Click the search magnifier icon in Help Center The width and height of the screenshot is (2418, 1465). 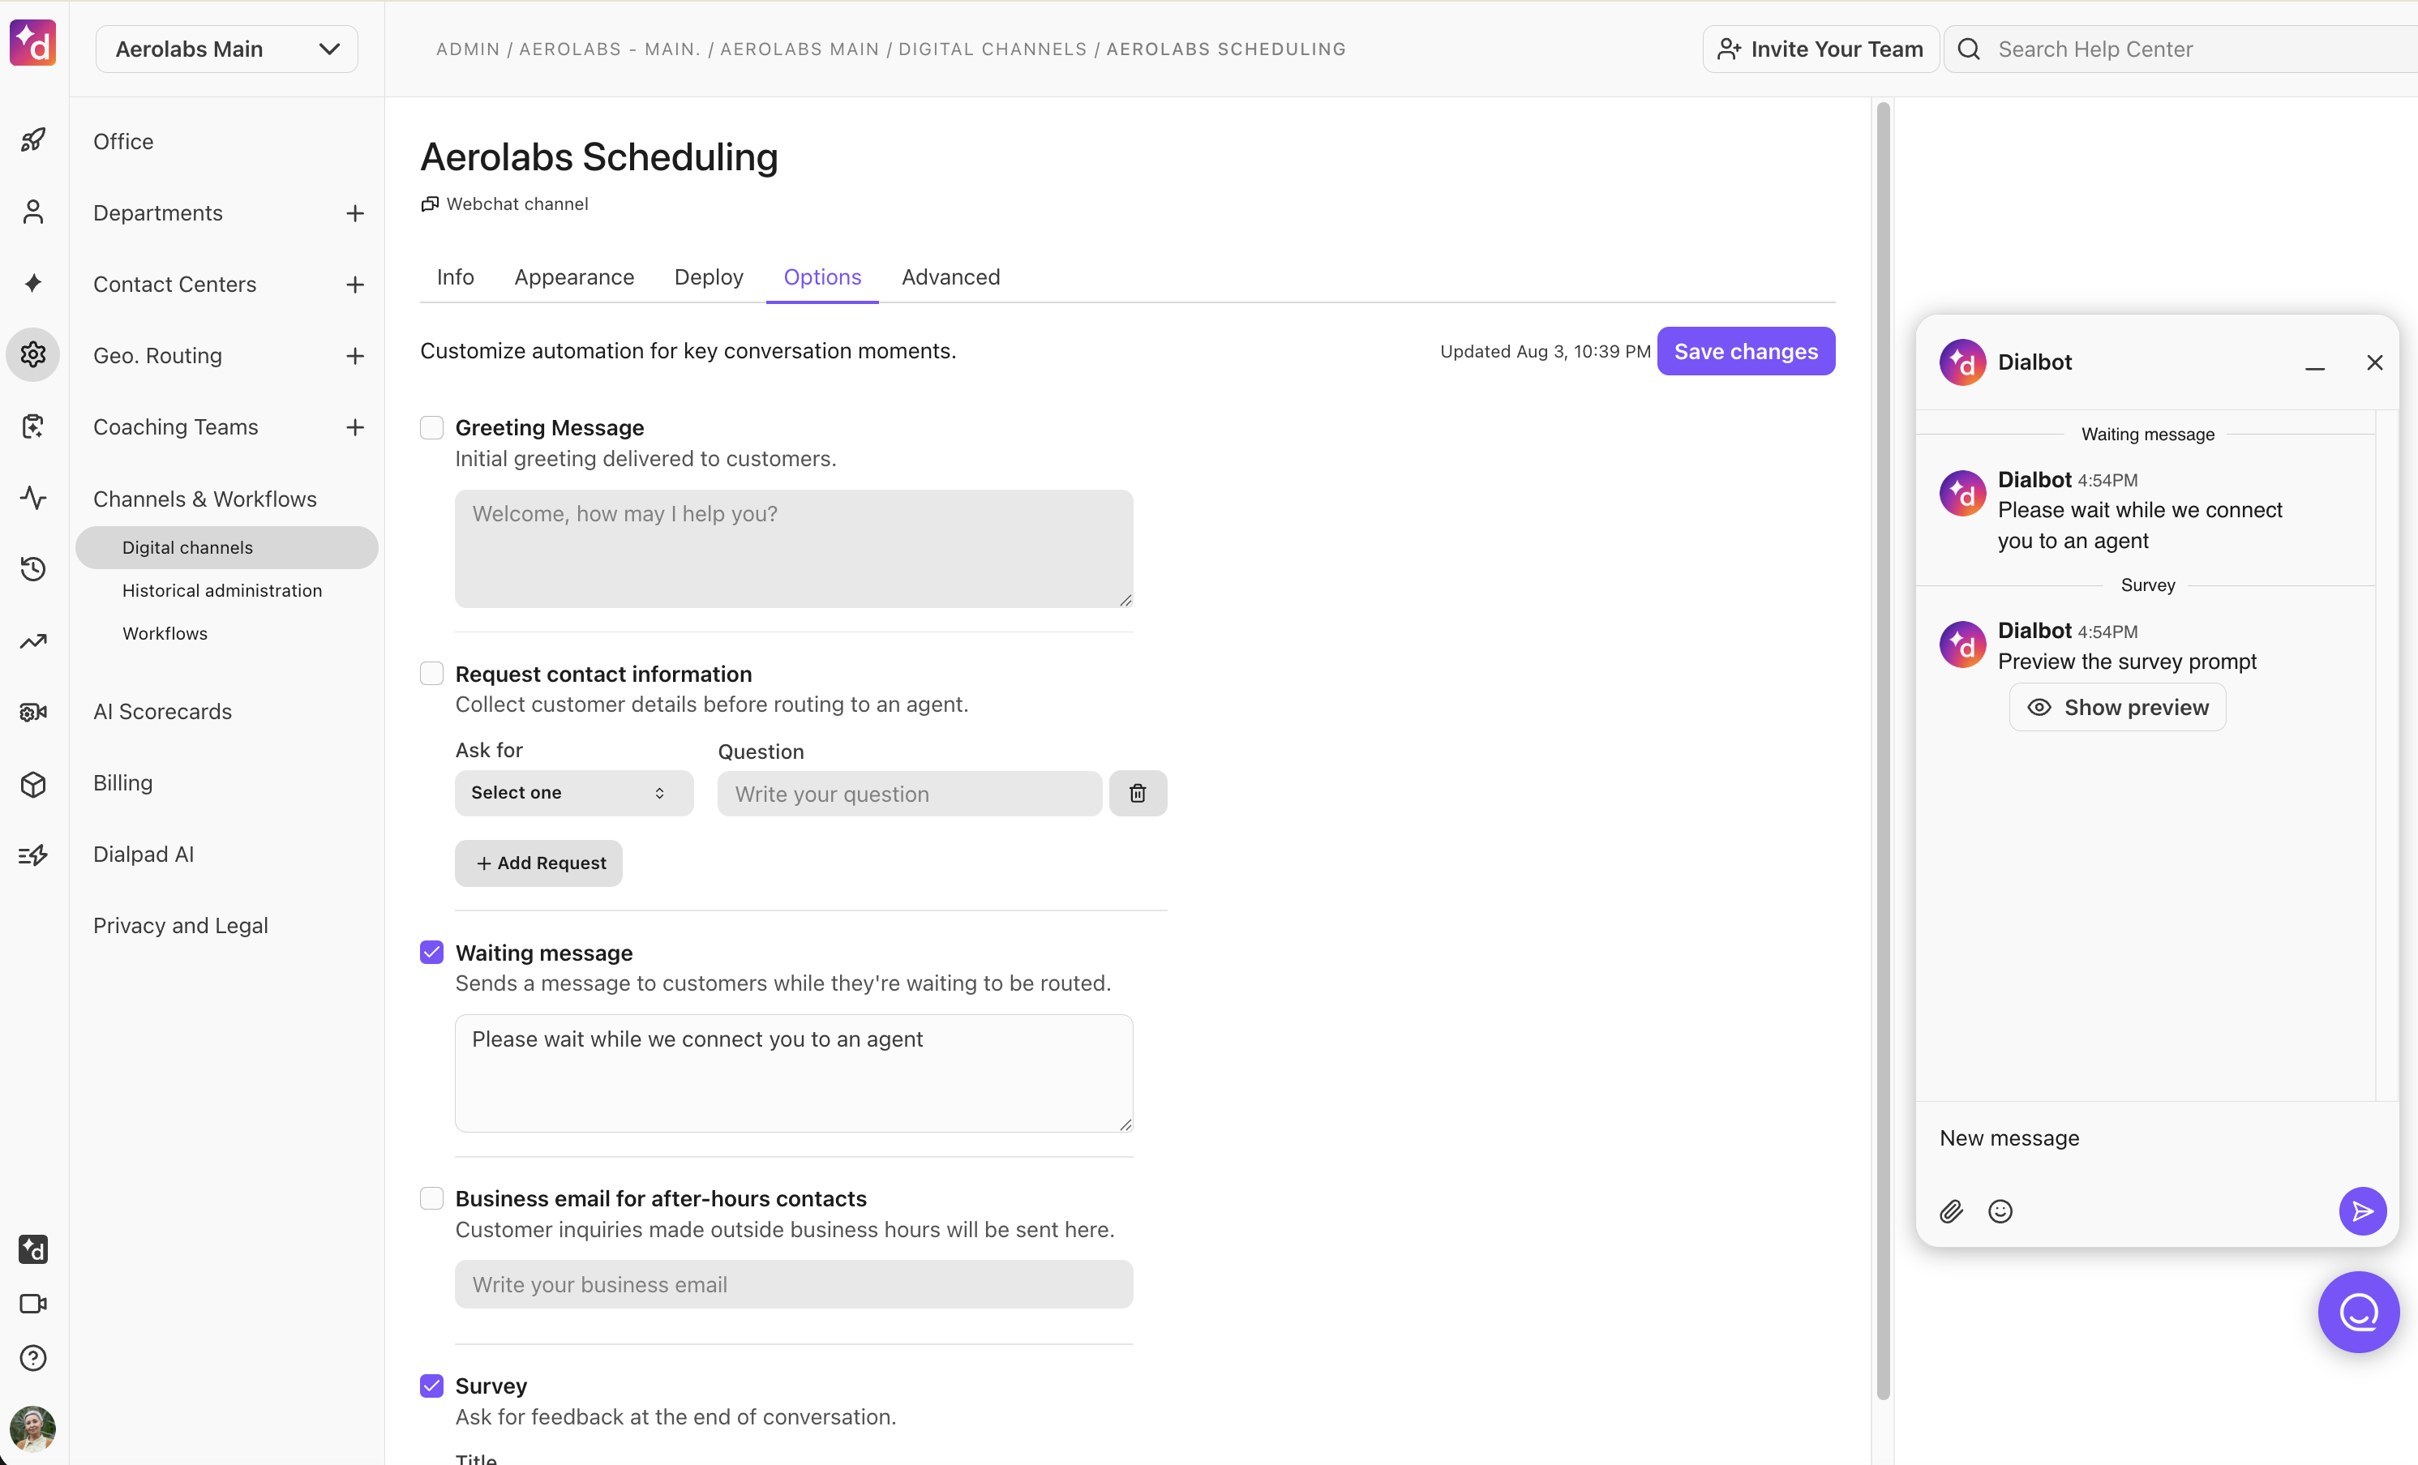(x=1969, y=49)
